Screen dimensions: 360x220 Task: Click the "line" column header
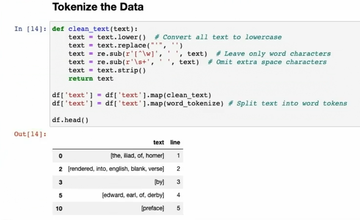pos(175,142)
